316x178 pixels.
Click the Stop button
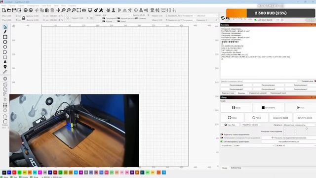pos(269,108)
